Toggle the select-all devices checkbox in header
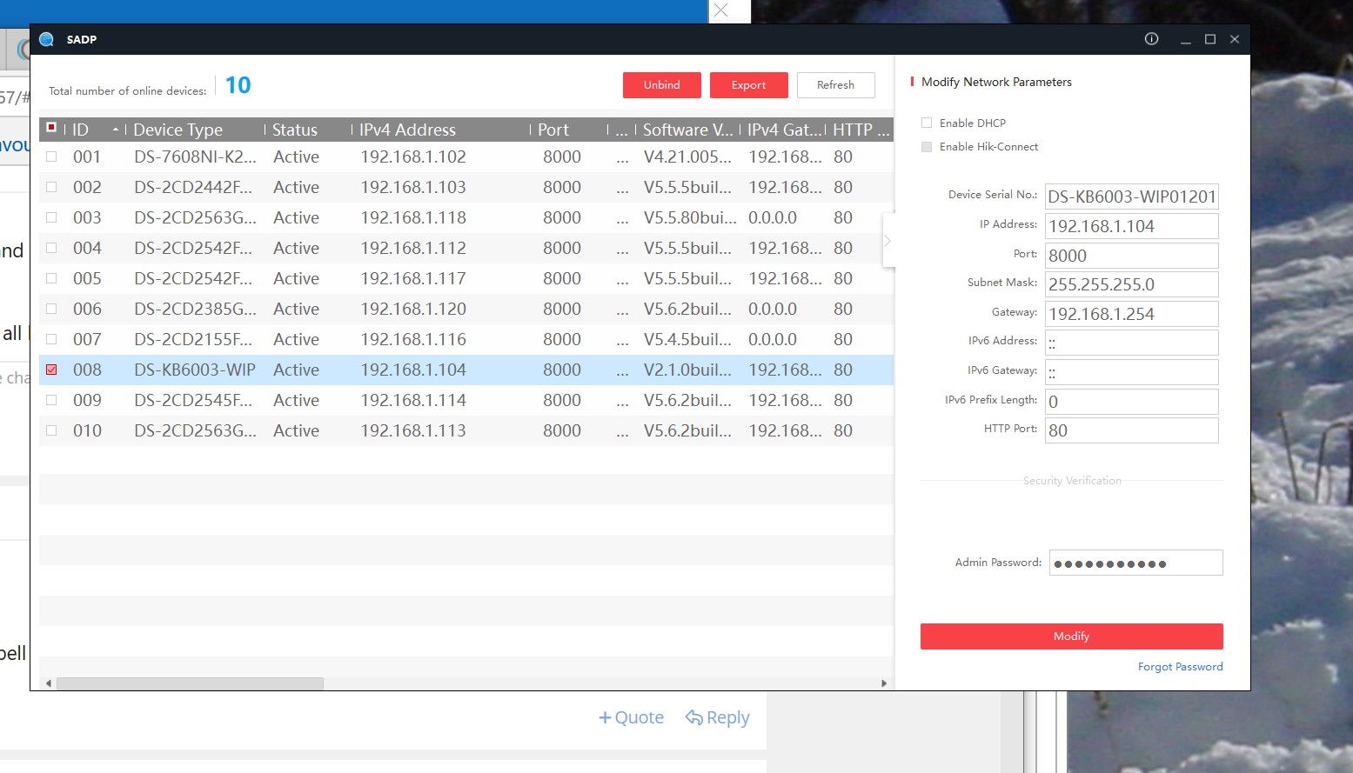1353x773 pixels. (x=51, y=128)
